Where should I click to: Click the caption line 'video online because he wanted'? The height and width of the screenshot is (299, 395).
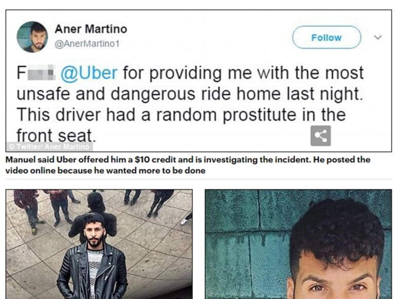click(105, 171)
